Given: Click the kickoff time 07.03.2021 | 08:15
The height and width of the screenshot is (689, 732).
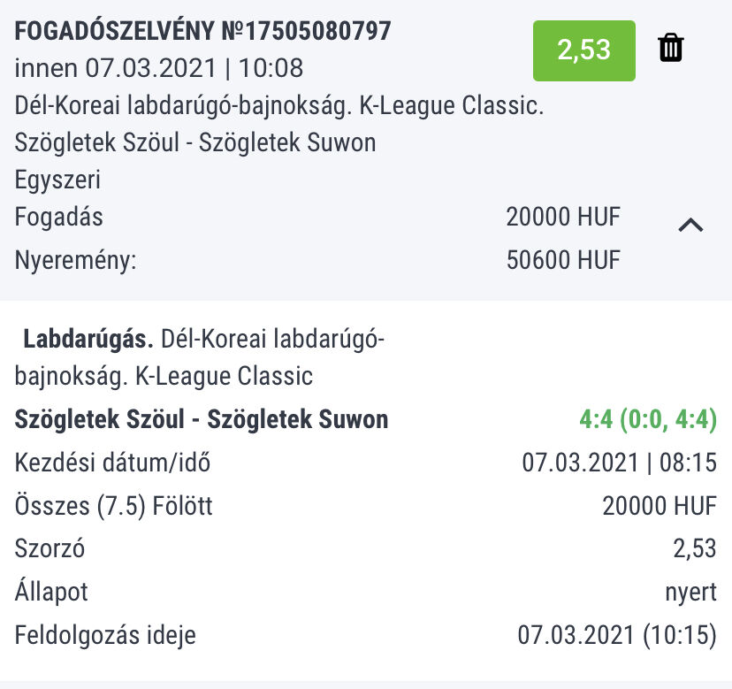Looking at the screenshot, I should click(x=619, y=463).
